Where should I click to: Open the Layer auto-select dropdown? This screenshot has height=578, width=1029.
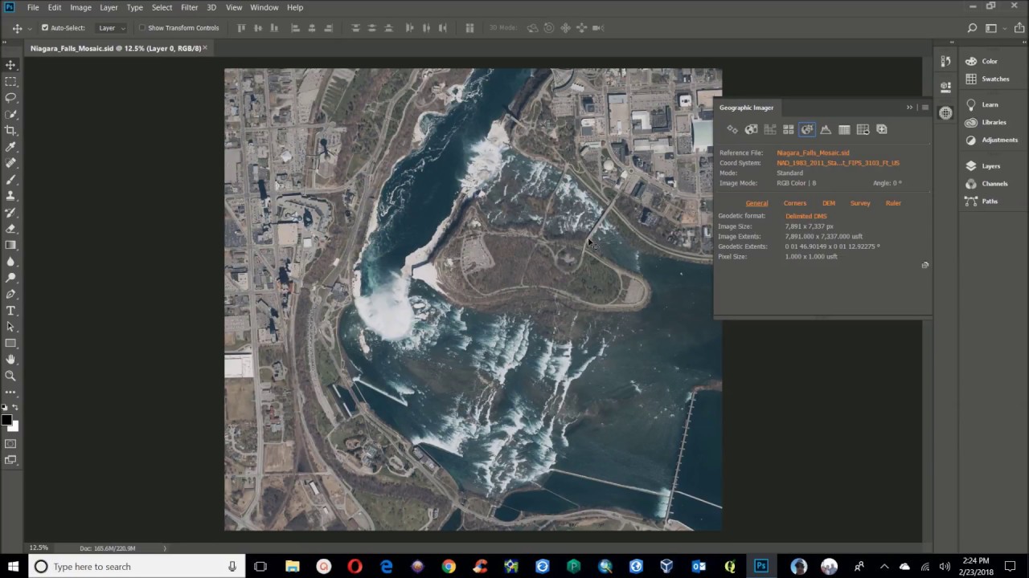(x=111, y=28)
